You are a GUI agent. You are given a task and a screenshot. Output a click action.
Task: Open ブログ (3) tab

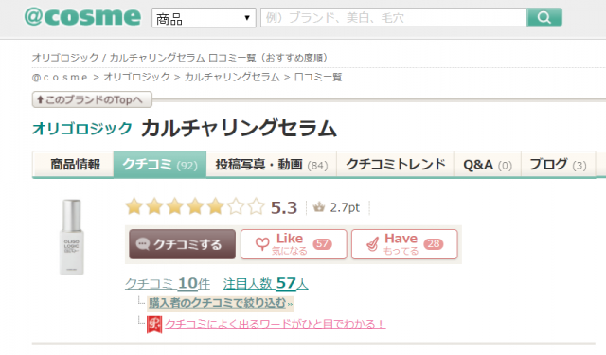(558, 165)
